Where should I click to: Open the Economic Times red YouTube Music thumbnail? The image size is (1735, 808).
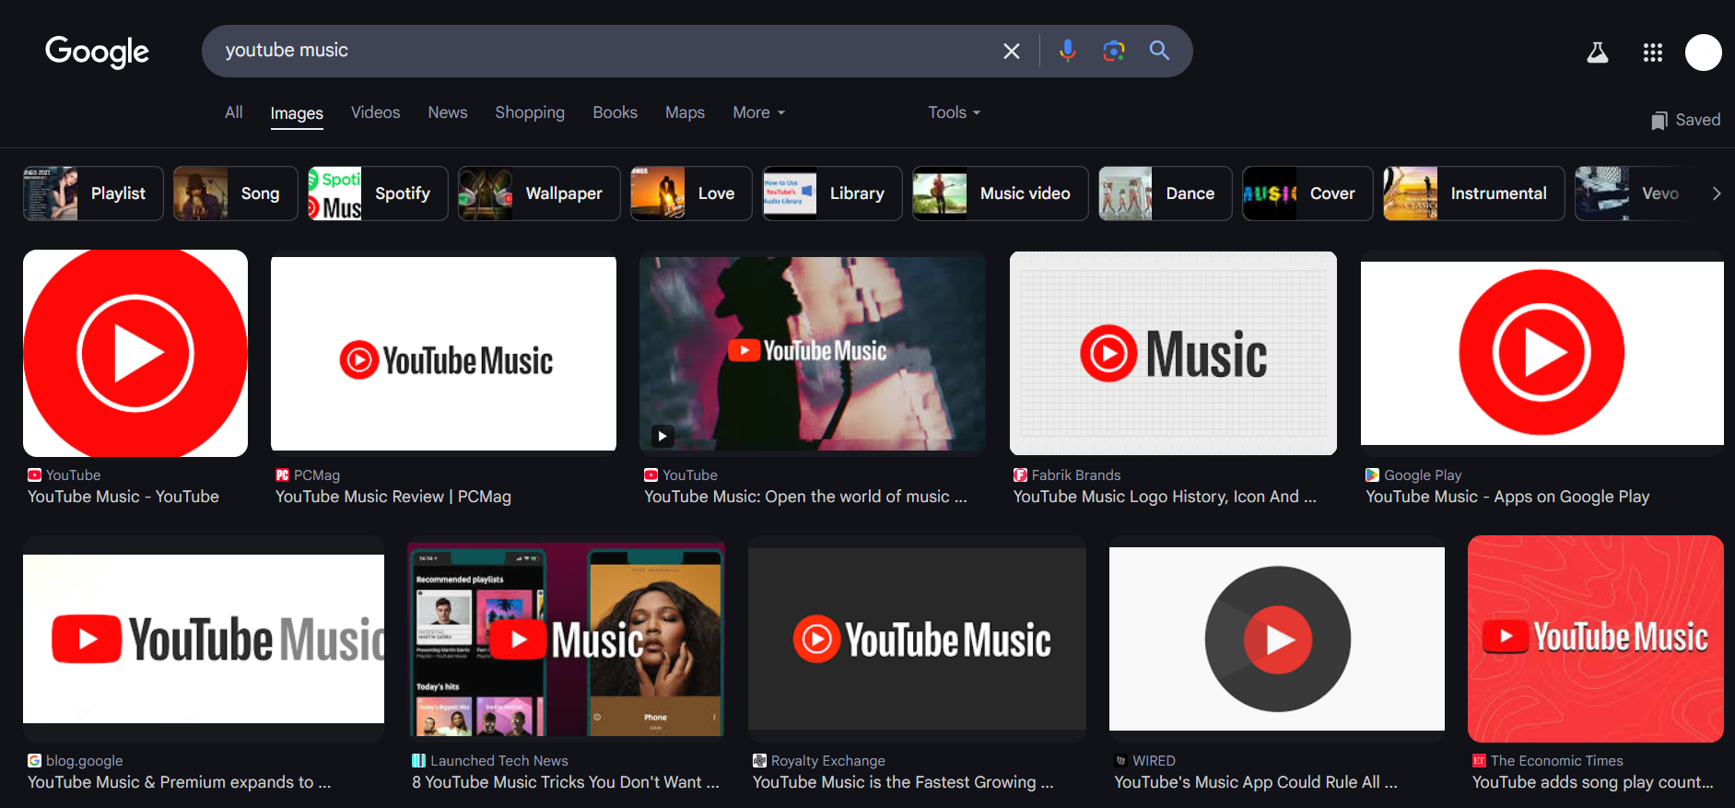pos(1596,638)
